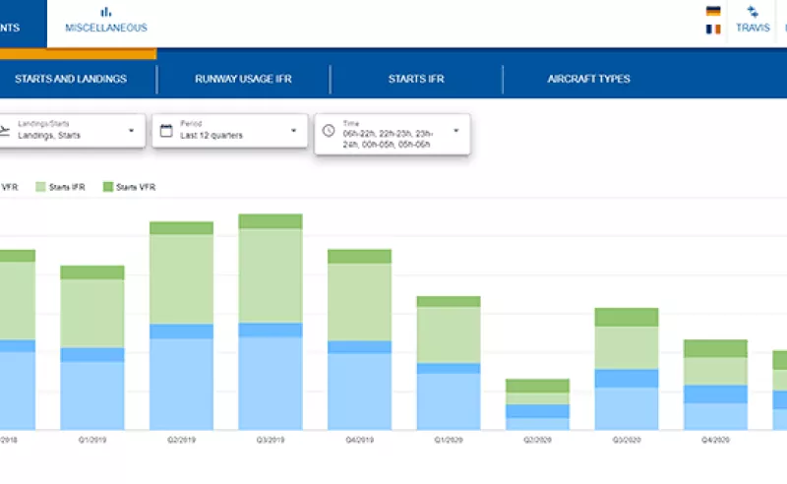Toggle the partially visible VFR legend entry
The image size is (787, 484).
point(10,187)
